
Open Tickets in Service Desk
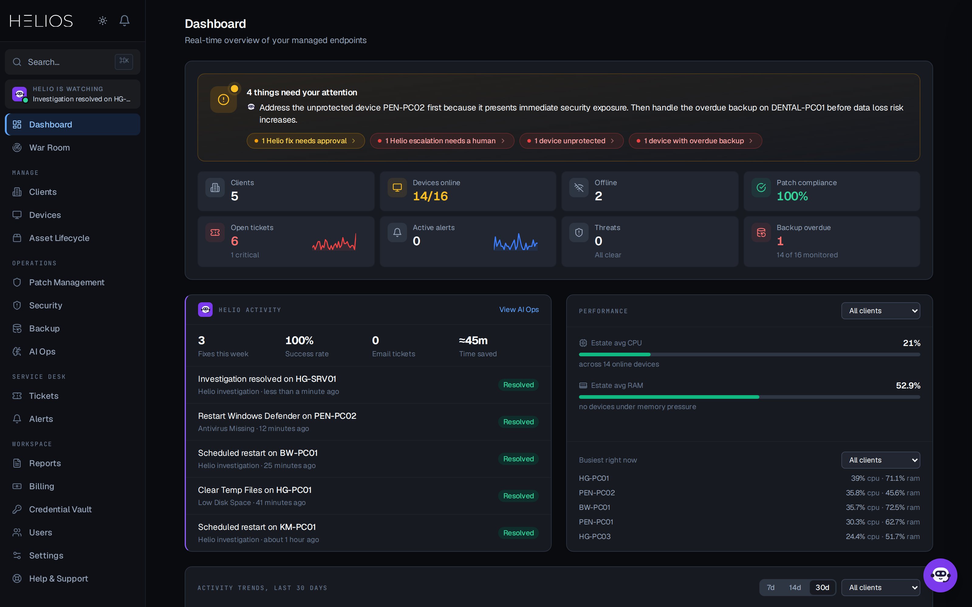[x=73, y=396]
